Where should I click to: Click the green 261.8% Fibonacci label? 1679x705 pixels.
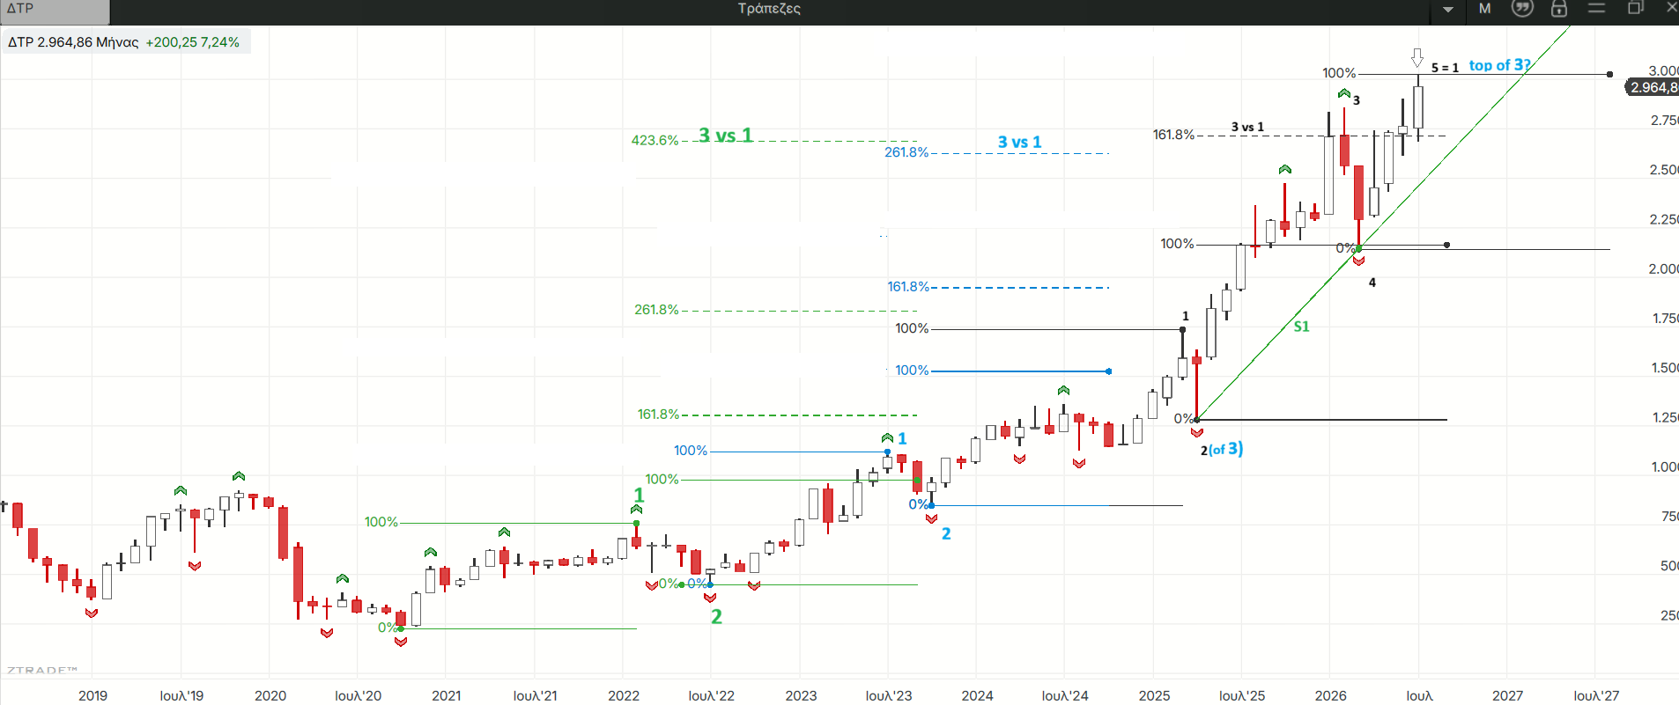pos(656,310)
